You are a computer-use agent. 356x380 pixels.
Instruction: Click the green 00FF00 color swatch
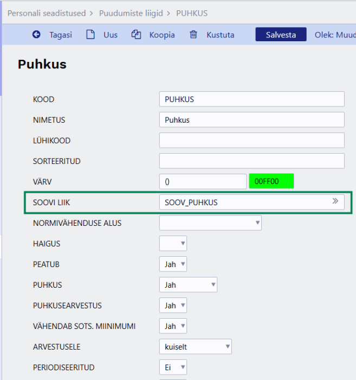click(x=271, y=181)
